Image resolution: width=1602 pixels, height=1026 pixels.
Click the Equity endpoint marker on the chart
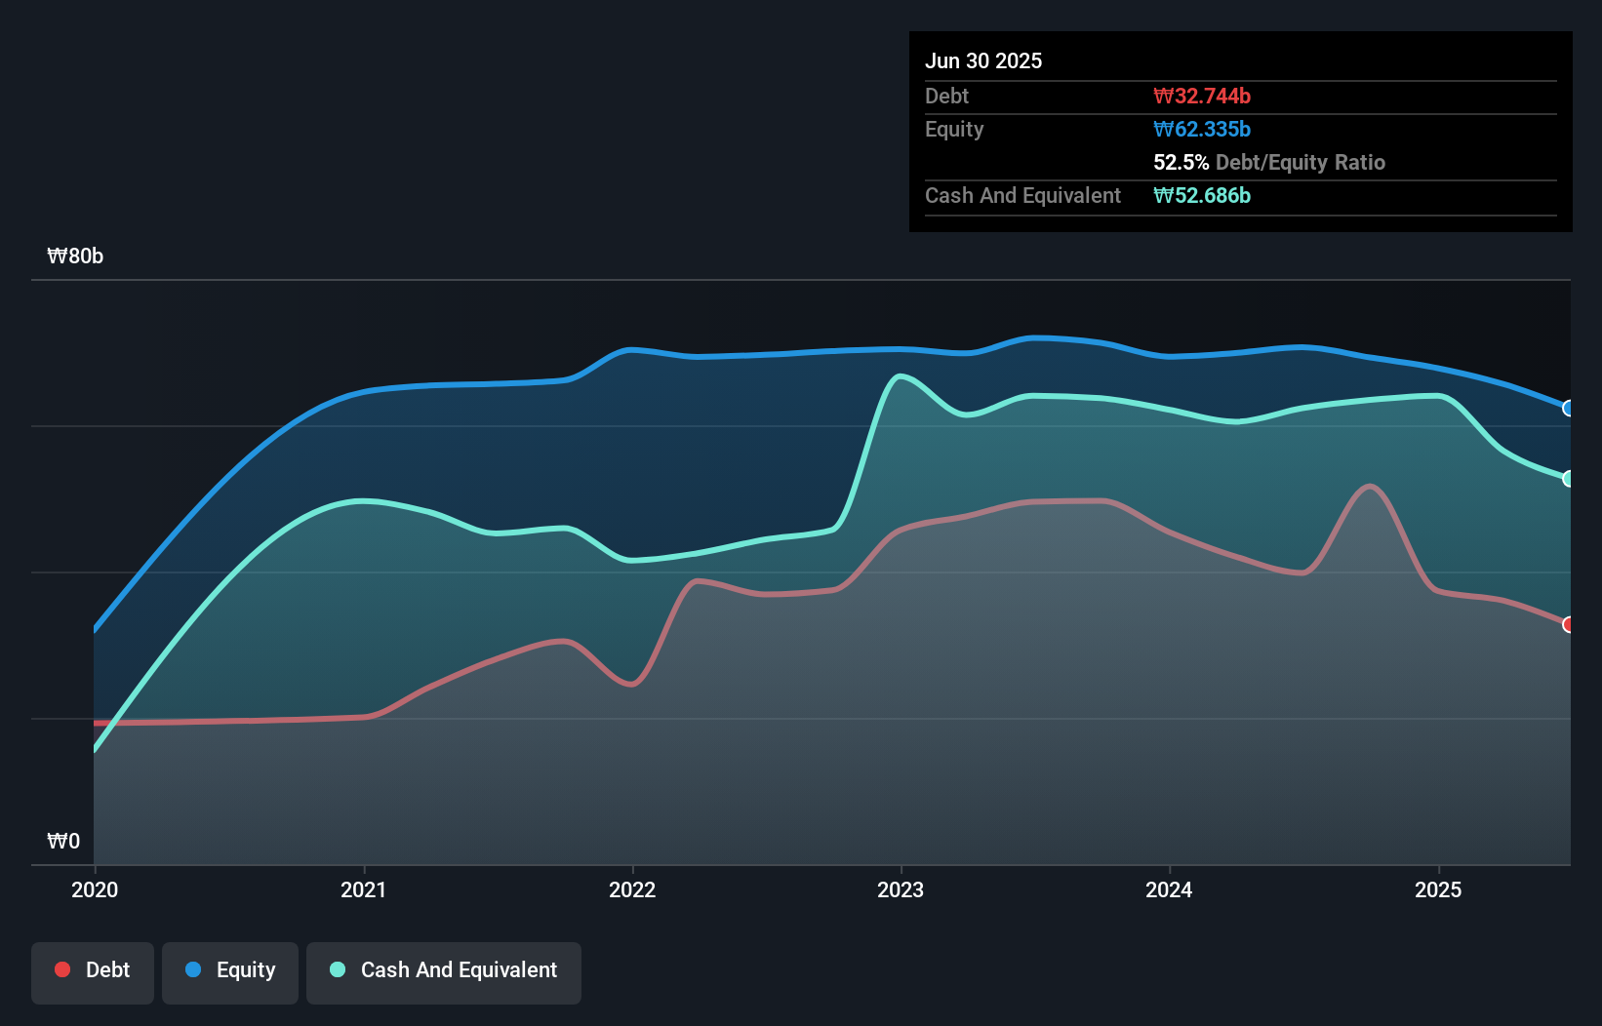tap(1568, 408)
